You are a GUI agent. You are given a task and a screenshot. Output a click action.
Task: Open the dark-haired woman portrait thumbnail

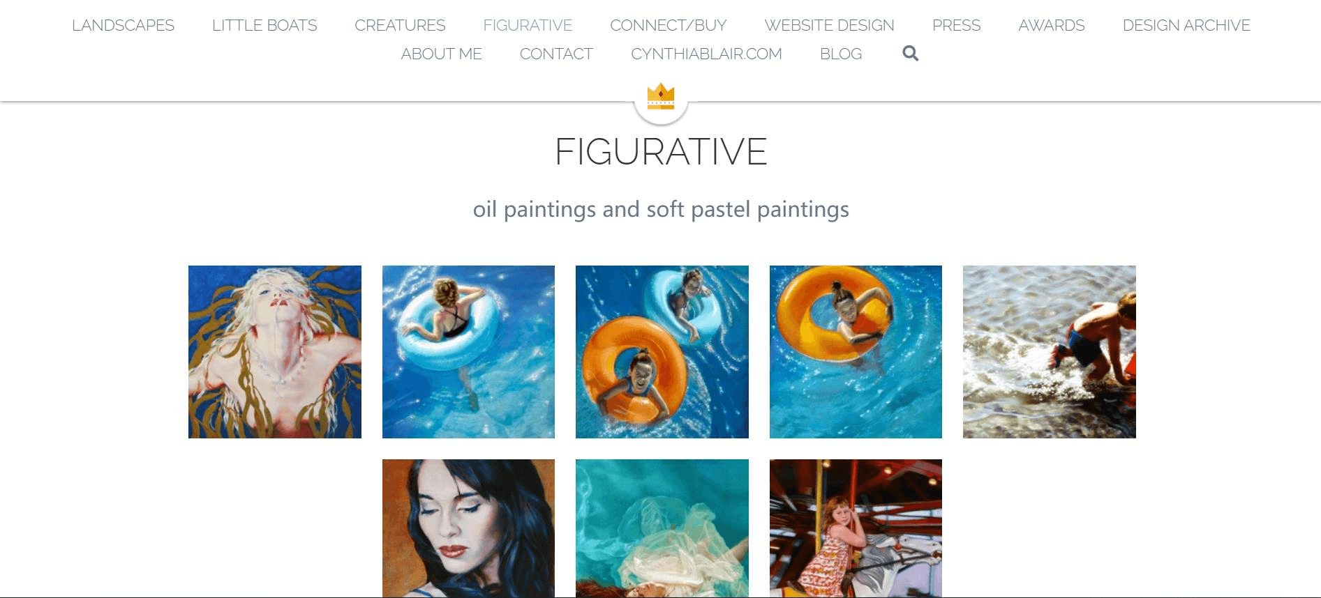tap(468, 528)
